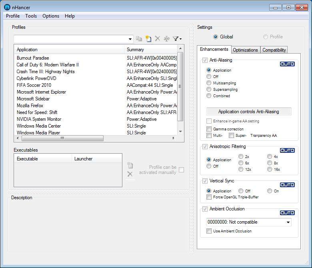The image size is (312, 268).
Task: Click the remove executable X icon
Action: [130, 174]
